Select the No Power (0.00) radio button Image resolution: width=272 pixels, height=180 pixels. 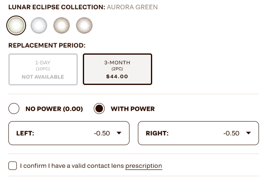tap(14, 109)
